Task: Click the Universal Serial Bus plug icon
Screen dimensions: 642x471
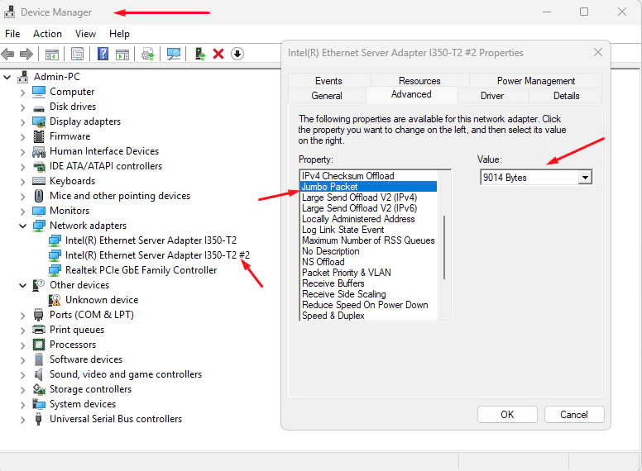Action: point(39,419)
